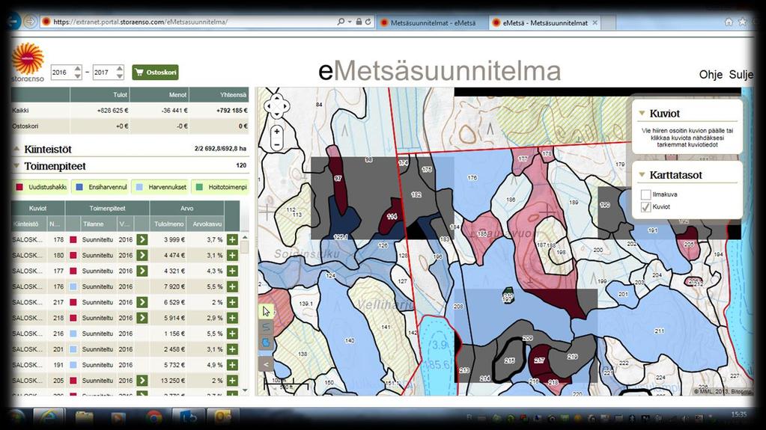
Task: Uncheck the Kuviot map layer checkbox
Action: coord(646,207)
